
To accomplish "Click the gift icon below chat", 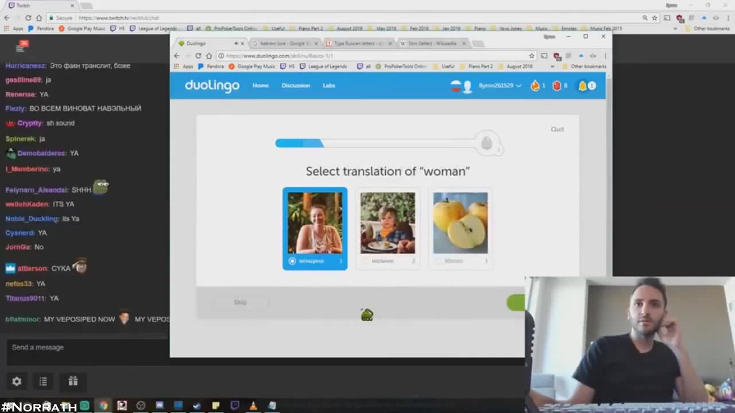I will (x=73, y=381).
